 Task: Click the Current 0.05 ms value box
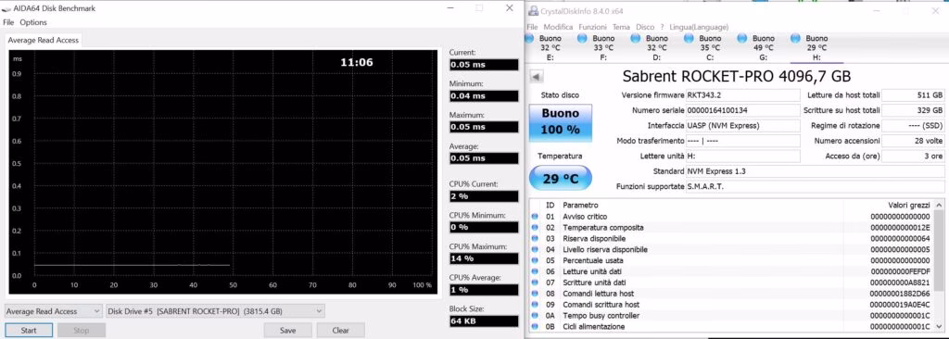(484, 65)
